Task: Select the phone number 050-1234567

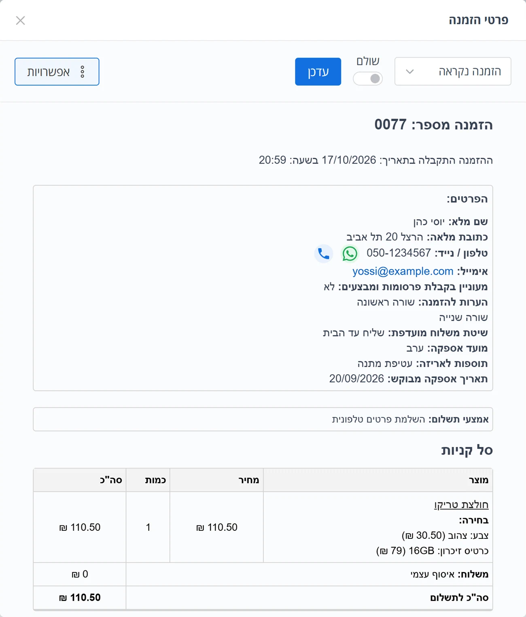Action: coord(399,253)
